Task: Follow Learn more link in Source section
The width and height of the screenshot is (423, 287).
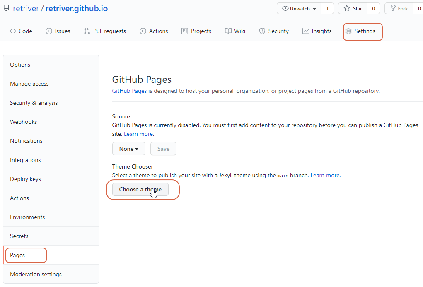Action: coord(138,134)
